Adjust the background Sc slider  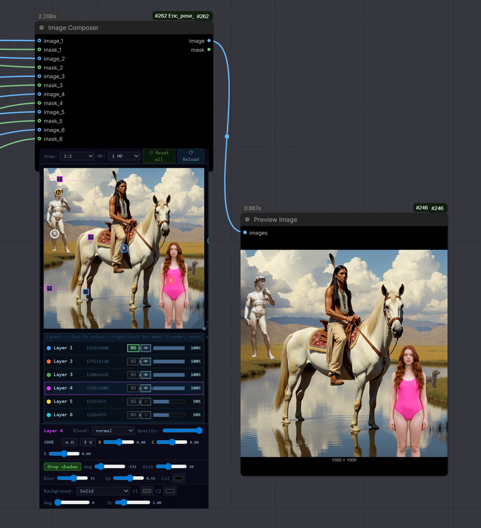pyautogui.click(x=133, y=502)
